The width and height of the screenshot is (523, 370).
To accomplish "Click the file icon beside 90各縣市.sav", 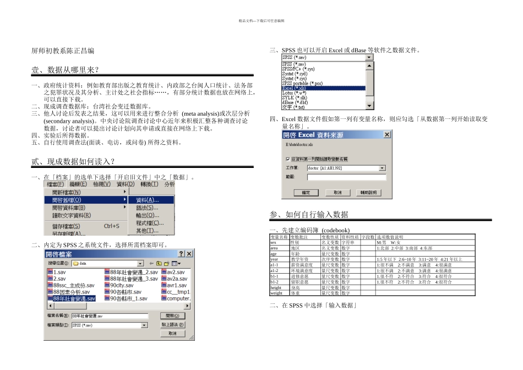I will point(107,292).
